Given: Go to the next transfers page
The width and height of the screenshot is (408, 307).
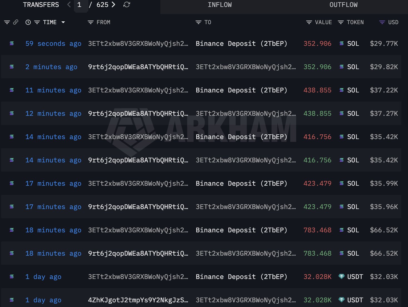Looking at the screenshot, I should (113, 5).
